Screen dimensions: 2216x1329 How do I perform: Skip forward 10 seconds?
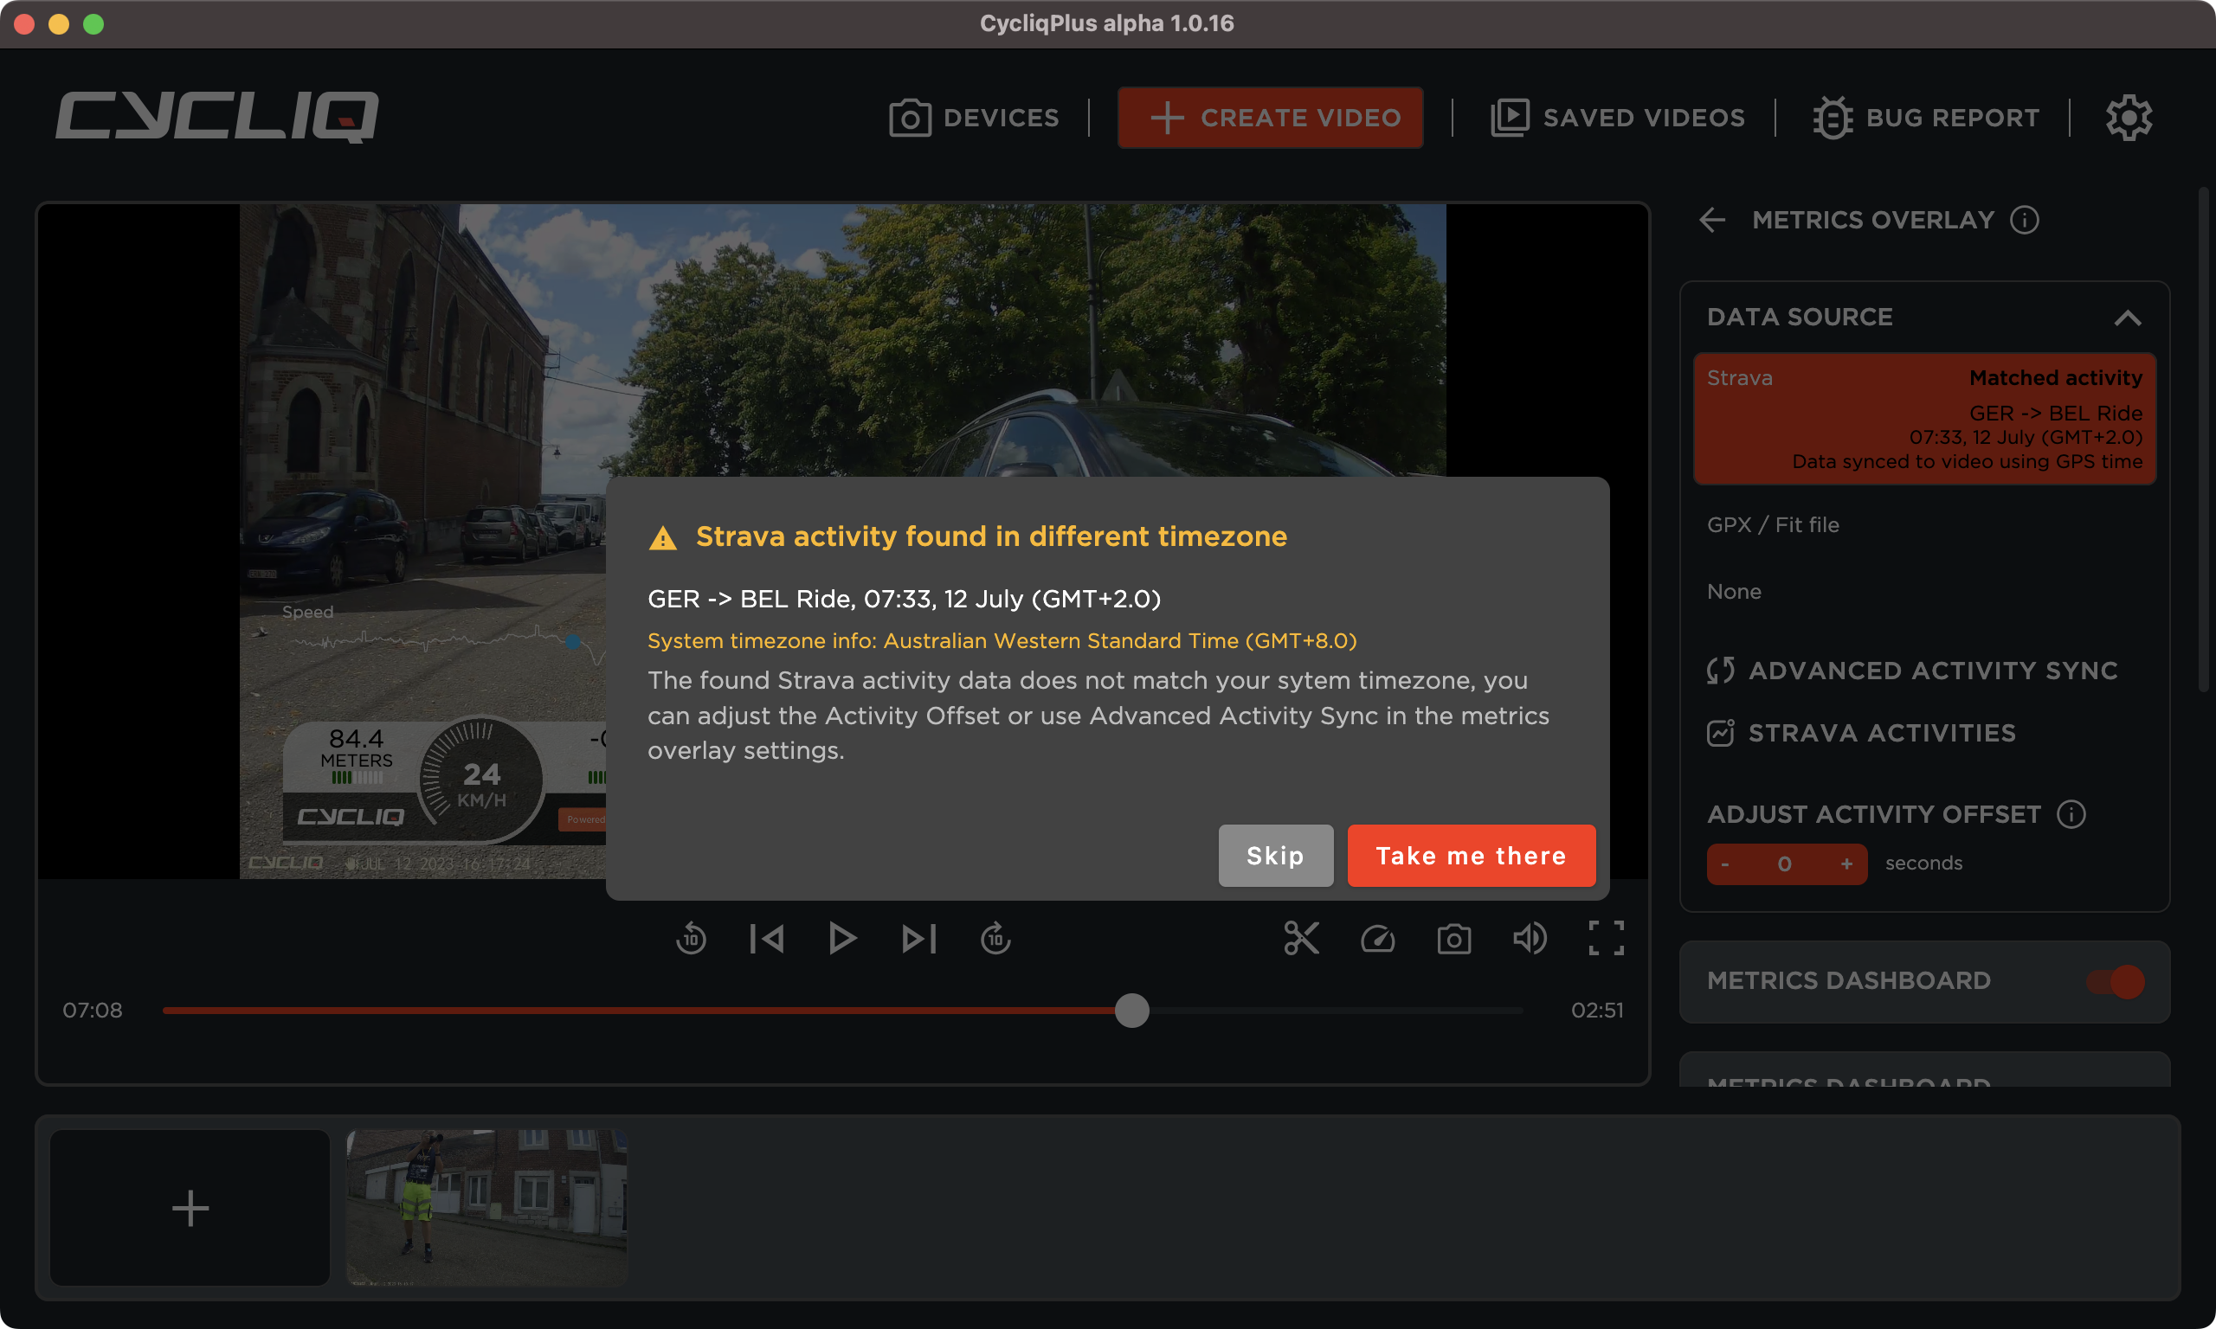click(x=995, y=939)
